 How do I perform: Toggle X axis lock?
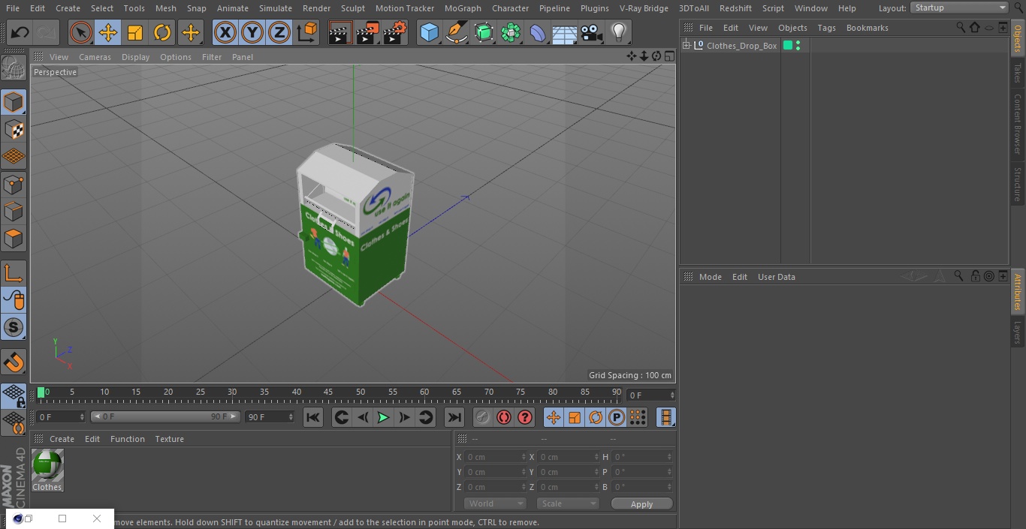[x=225, y=32]
